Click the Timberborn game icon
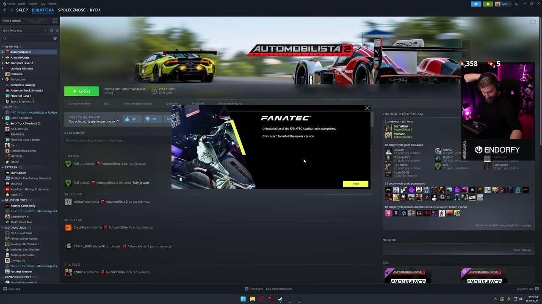The height and width of the screenshot is (304, 542). click(x=7, y=79)
